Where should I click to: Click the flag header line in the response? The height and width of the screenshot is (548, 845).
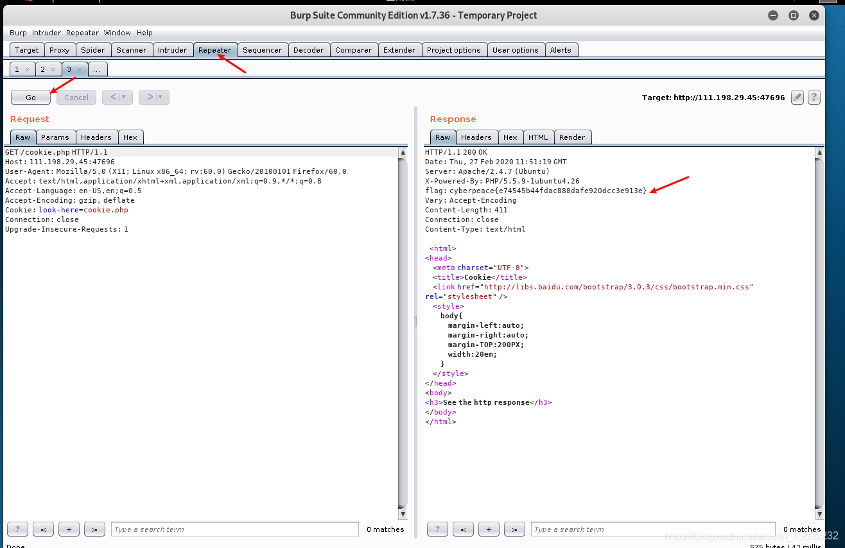pyautogui.click(x=536, y=191)
